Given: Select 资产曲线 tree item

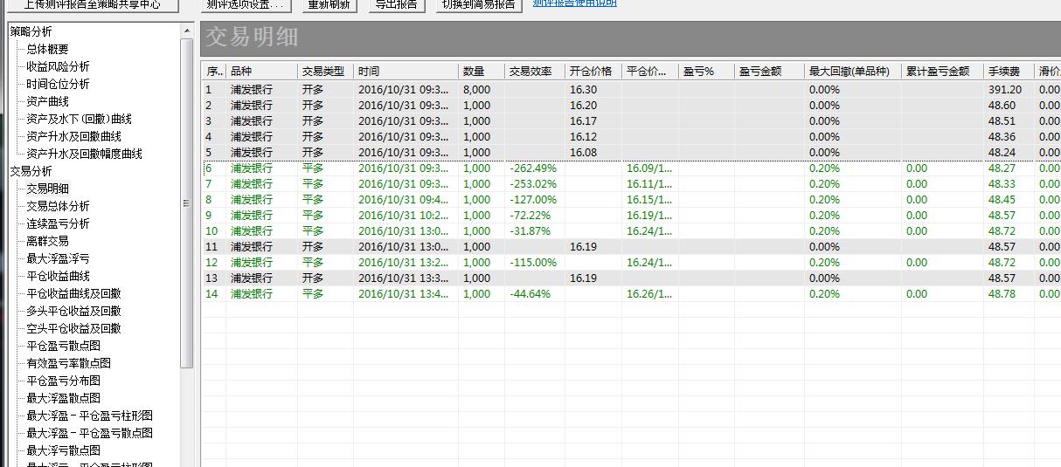Looking at the screenshot, I should point(47,101).
